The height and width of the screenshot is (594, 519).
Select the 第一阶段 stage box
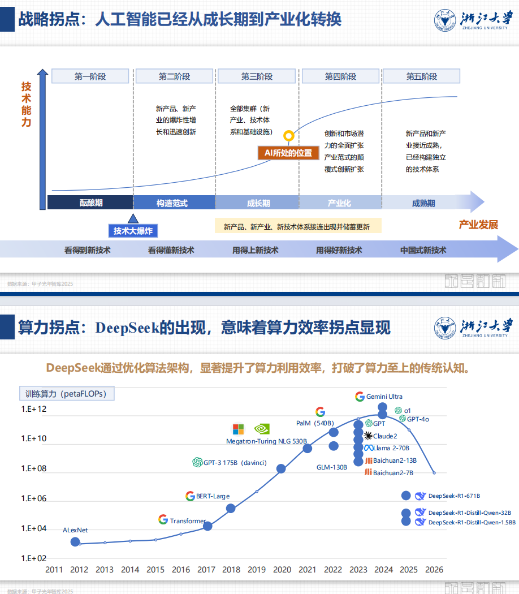pyautogui.click(x=90, y=76)
